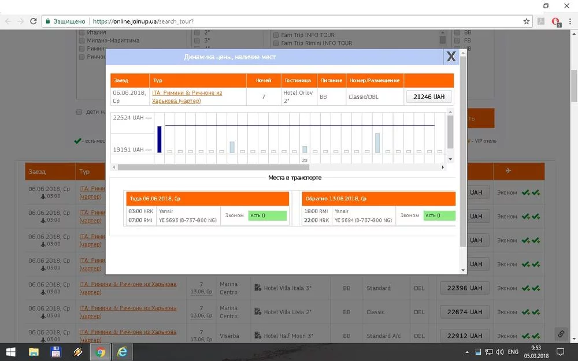This screenshot has width=578, height=361.
Task: Click the hotel icon beside Hotel Villa Itala 3*
Action: tap(258, 287)
